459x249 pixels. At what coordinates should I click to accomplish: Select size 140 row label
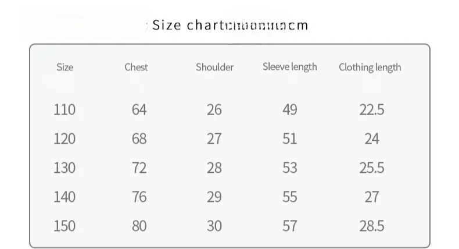coord(64,197)
